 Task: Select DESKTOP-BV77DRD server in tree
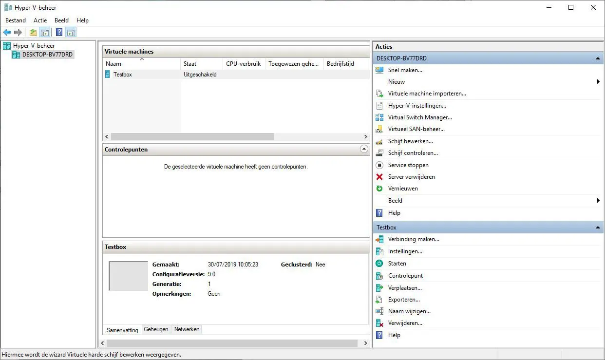pos(48,55)
